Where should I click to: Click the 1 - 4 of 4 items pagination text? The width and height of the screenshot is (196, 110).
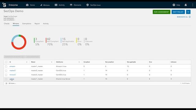[185, 83]
